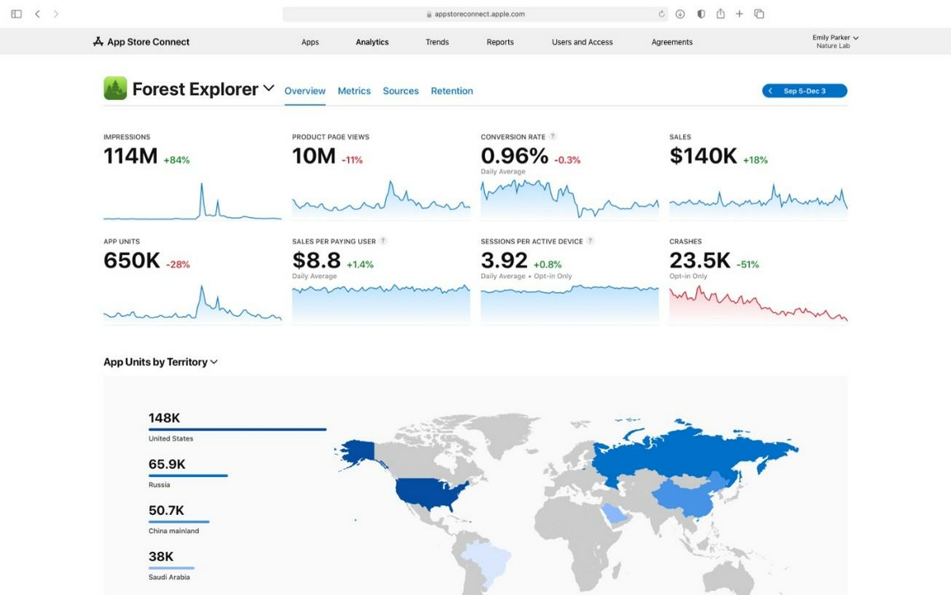Click the "Nature Lab" team name
Image resolution: width=951 pixels, height=595 pixels.
(833, 46)
